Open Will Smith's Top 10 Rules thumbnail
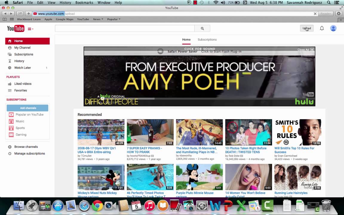 (298, 132)
